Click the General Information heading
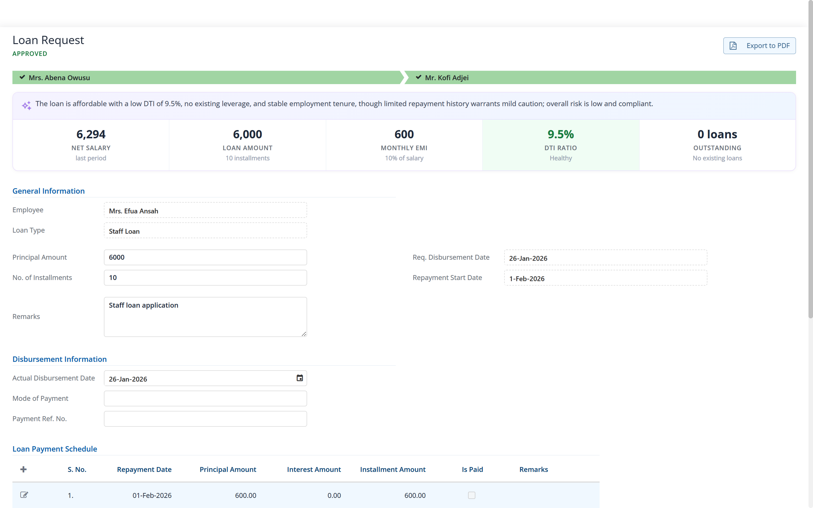Image resolution: width=813 pixels, height=508 pixels. pos(48,191)
